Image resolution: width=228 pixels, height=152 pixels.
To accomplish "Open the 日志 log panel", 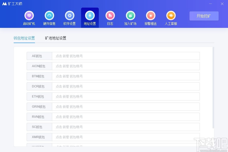I will (x=110, y=18).
